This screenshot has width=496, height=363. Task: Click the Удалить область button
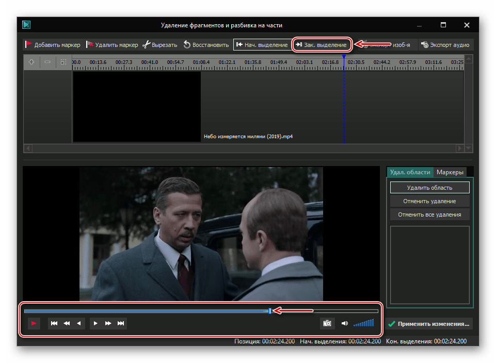pyautogui.click(x=429, y=188)
